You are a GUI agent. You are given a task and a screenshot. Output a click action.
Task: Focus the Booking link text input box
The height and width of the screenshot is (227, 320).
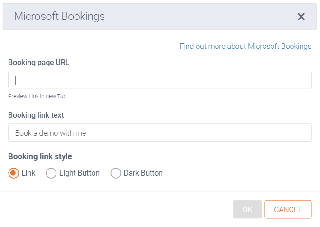[x=160, y=133]
